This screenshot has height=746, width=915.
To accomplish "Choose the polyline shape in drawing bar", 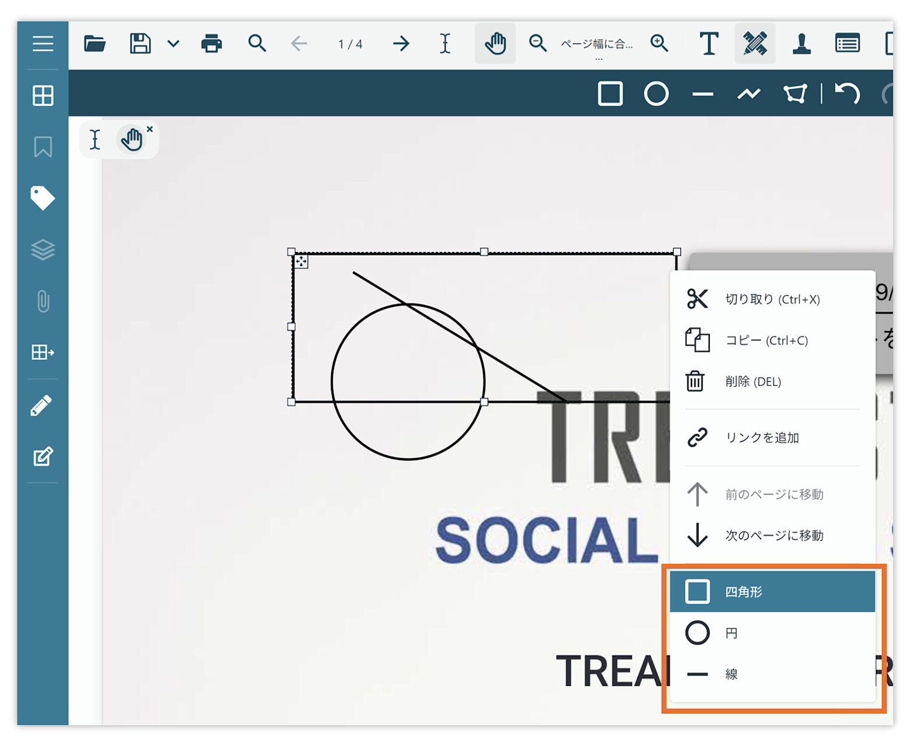I will 749,93.
